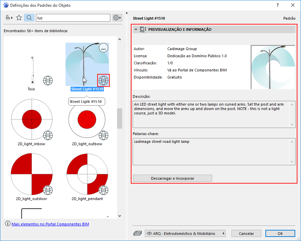301x241 pixels.
Task: Select the Toio library item thumbnail
Action: [32, 70]
